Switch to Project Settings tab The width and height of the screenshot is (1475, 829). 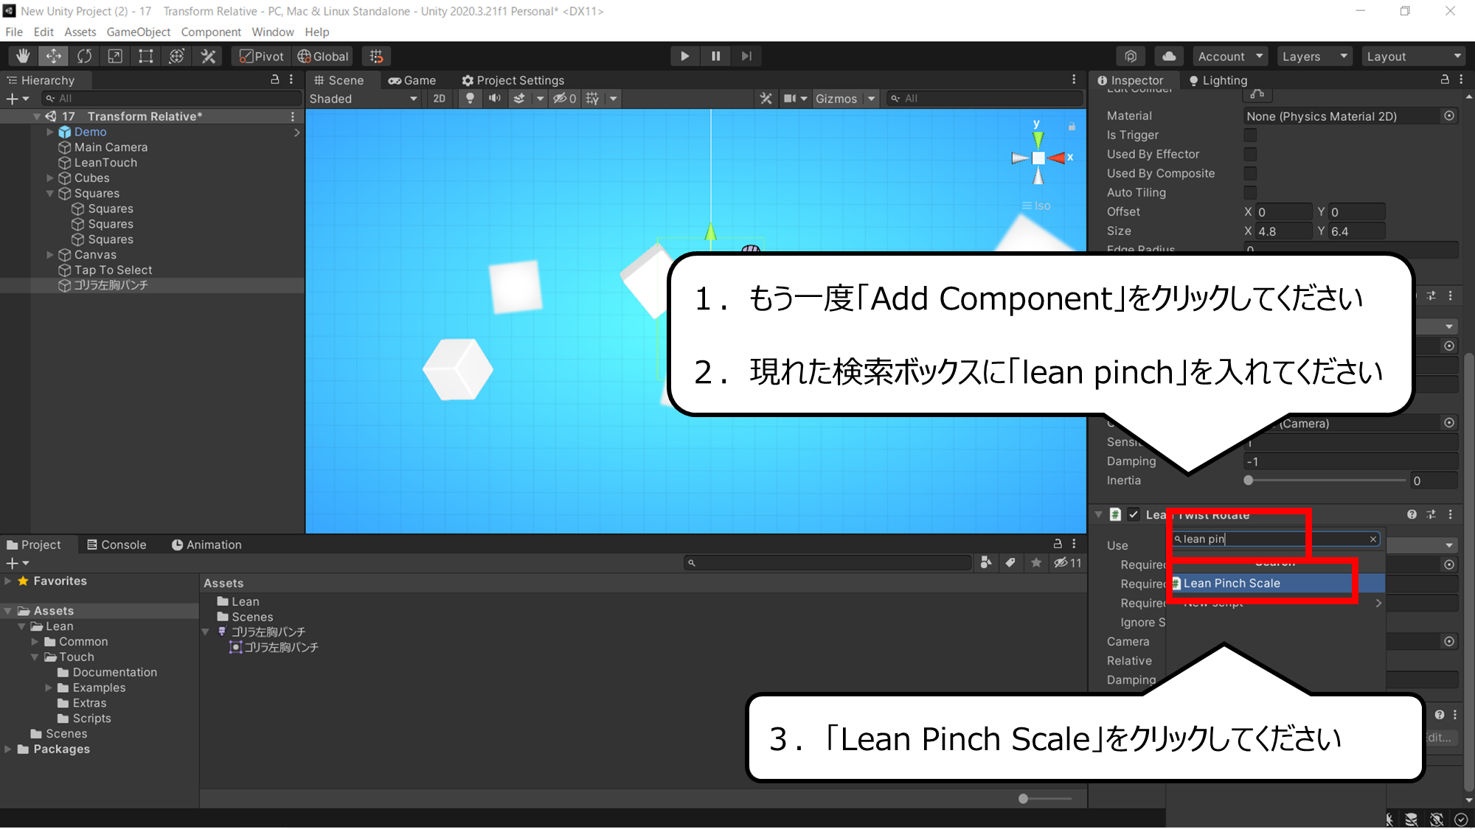[x=513, y=80]
